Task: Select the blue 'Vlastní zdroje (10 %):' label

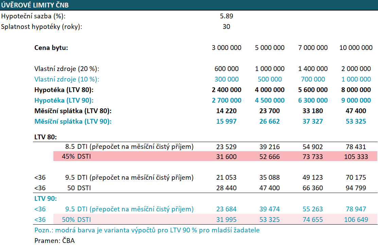Action: point(67,79)
